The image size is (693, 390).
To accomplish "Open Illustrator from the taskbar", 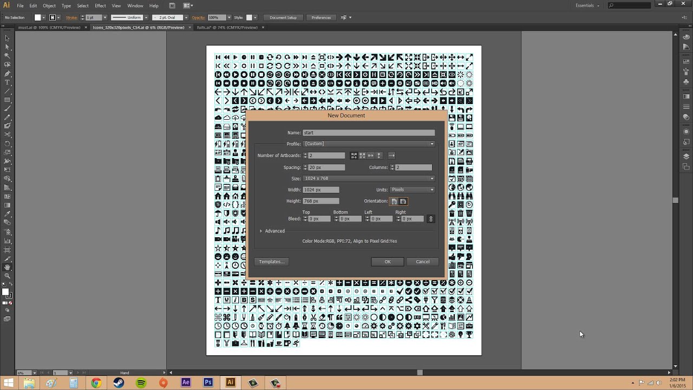I will click(230, 383).
